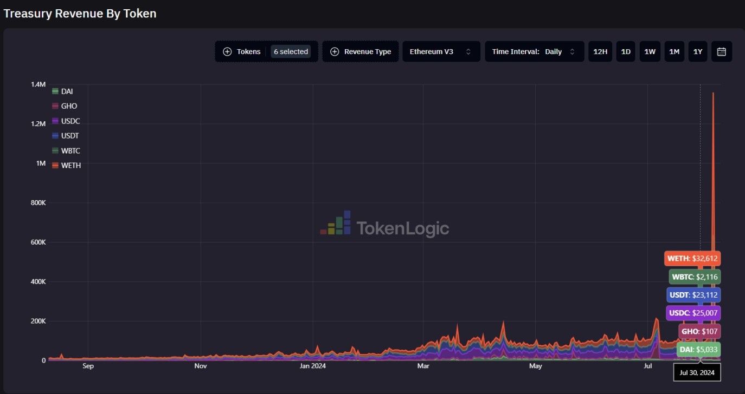Click the GHO: $107 tooltip label

(699, 331)
